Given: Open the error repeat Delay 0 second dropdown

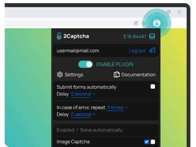Looking at the screenshot, I should pos(83,114).
